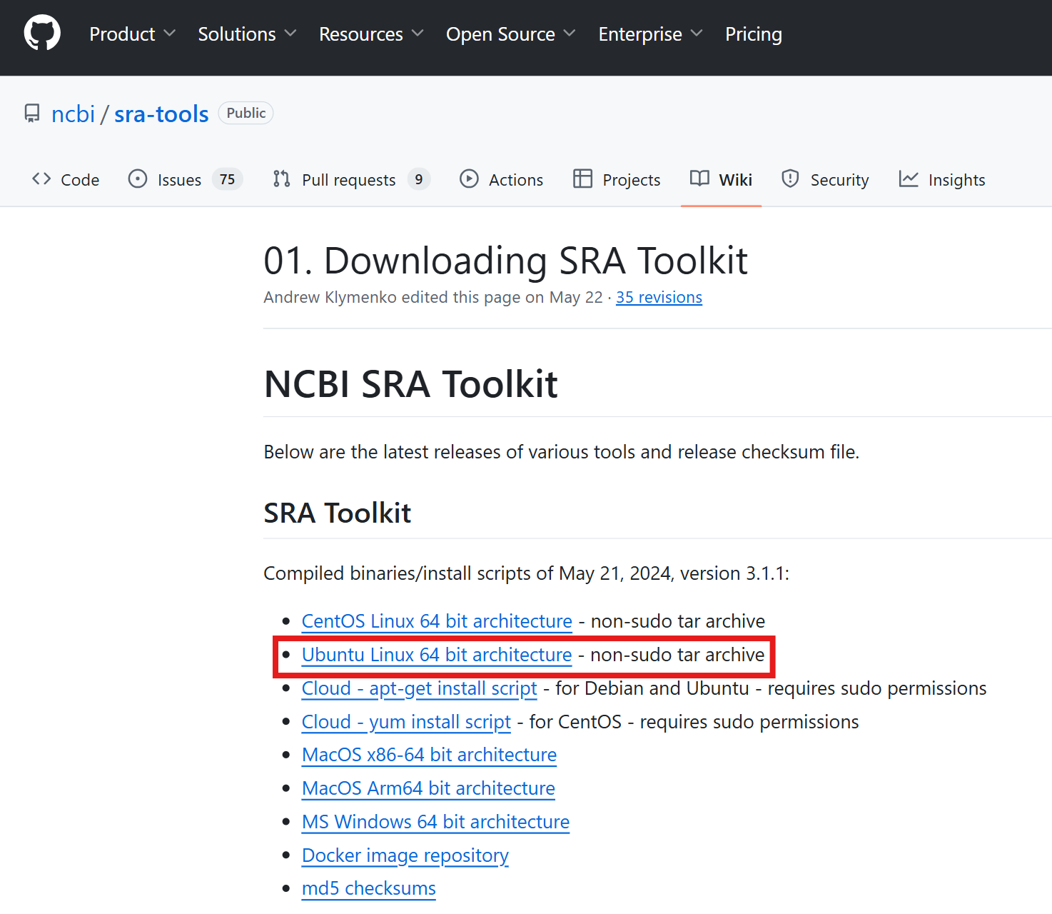This screenshot has width=1052, height=914.
Task: Open the Insights tab
Action: (x=942, y=179)
